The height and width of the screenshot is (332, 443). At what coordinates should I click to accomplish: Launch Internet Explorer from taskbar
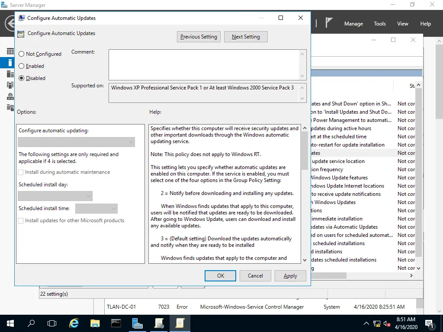point(74,323)
